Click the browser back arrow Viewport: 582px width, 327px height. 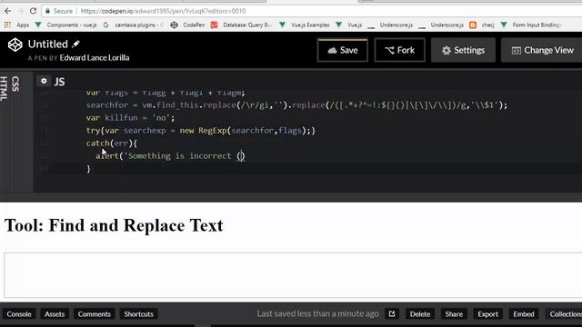8,11
